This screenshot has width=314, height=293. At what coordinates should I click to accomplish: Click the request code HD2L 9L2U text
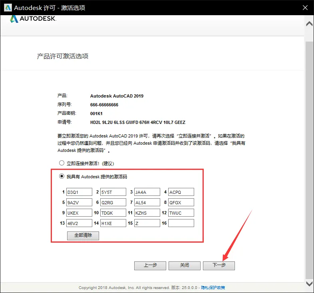(x=138, y=122)
